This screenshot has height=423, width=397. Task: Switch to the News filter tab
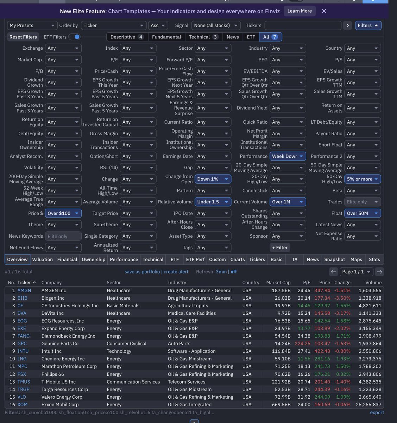point(233,37)
